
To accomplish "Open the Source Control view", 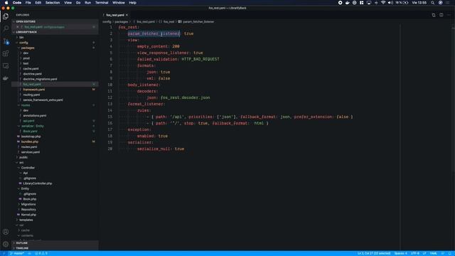I will (x=6, y=41).
